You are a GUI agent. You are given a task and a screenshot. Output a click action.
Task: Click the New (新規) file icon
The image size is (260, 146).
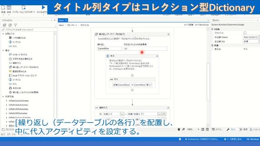point(3,7)
